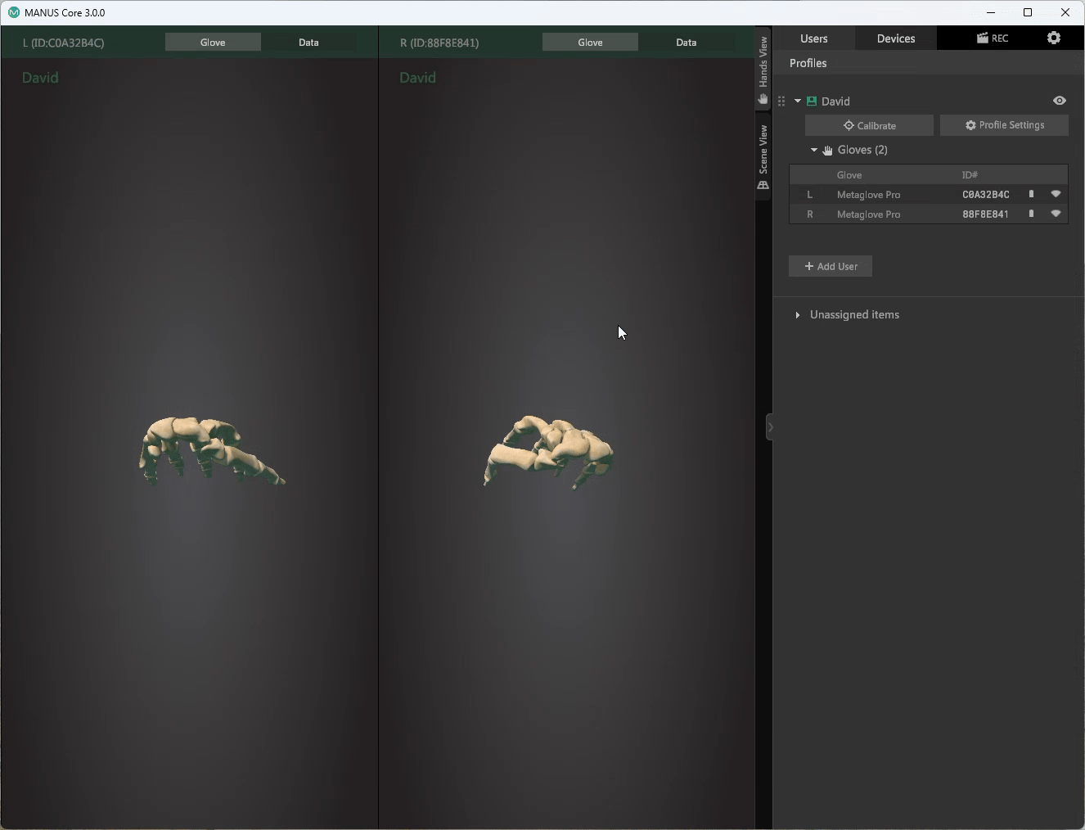This screenshot has height=830, width=1085.
Task: Click the drag handle beside David profile
Action: (781, 101)
